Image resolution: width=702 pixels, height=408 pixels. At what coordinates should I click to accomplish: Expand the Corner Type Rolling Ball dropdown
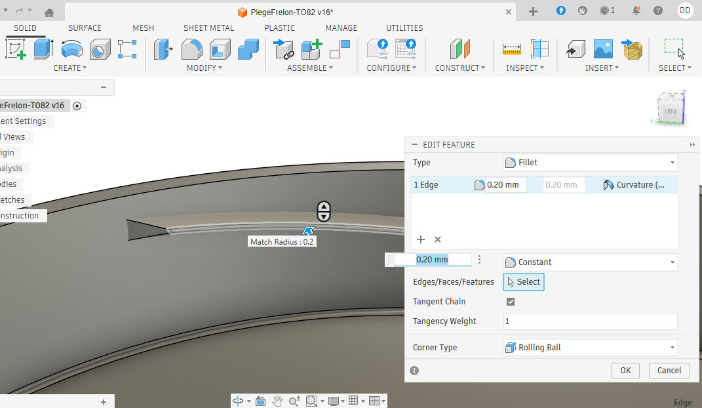pos(589,348)
